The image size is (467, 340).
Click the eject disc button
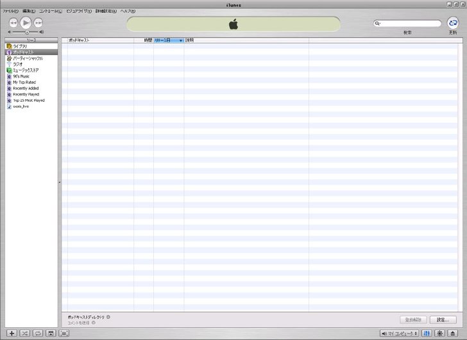(453, 334)
